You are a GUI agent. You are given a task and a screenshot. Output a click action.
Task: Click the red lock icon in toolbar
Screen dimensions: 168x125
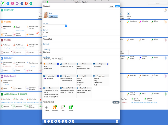point(26,3)
